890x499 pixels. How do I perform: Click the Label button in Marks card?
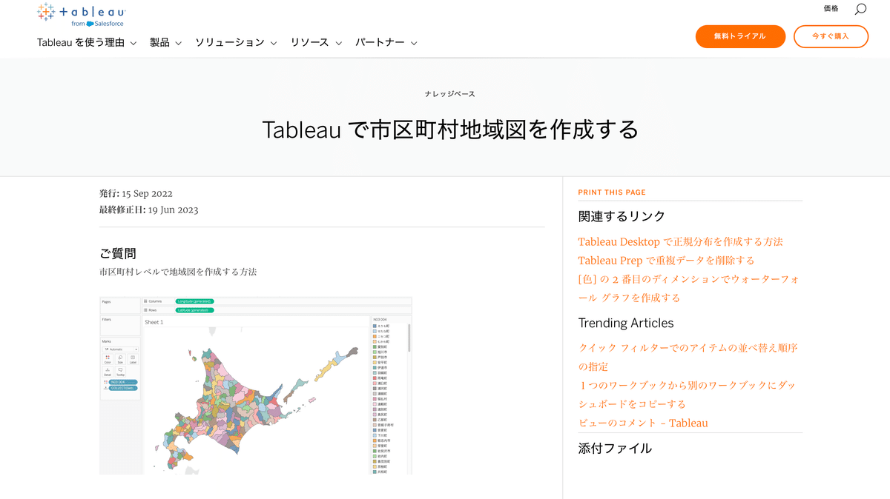click(133, 359)
